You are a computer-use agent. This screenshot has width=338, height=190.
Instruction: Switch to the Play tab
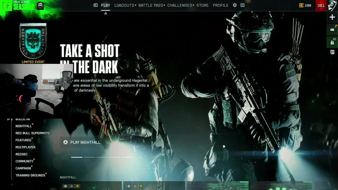tap(106, 5)
